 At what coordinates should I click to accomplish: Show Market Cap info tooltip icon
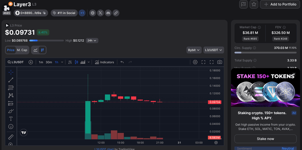click(x=259, y=27)
